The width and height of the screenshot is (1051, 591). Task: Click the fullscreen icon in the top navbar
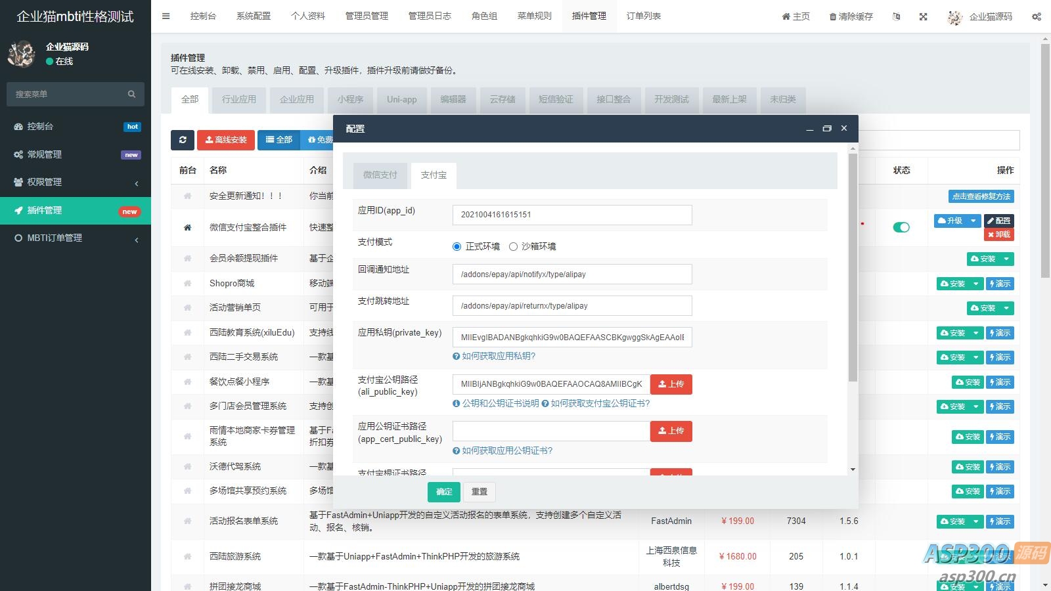tap(923, 16)
